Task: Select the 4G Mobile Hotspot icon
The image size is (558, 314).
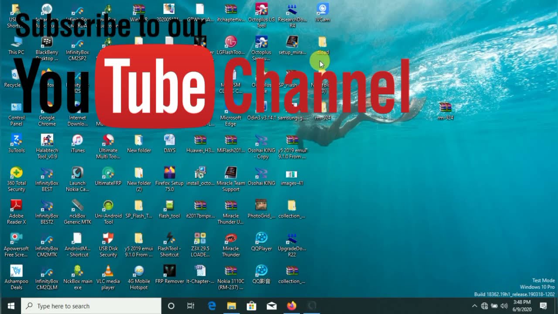Action: coord(139,277)
